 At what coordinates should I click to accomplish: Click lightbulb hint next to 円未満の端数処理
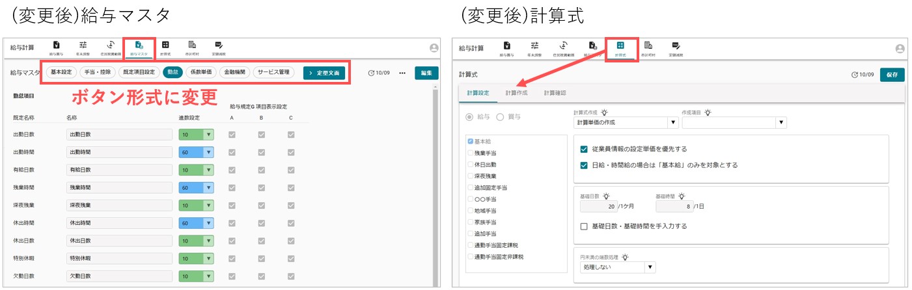point(624,257)
